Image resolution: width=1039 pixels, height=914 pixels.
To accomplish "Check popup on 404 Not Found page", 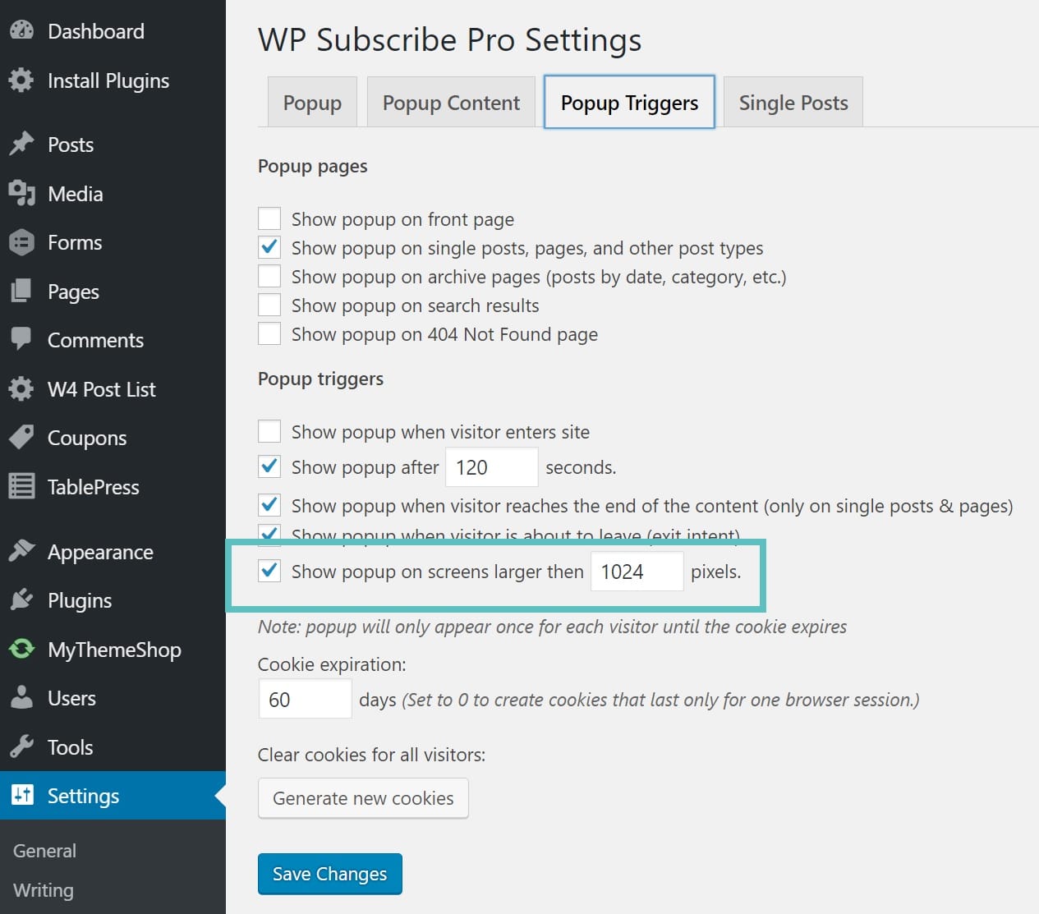I will click(x=269, y=333).
